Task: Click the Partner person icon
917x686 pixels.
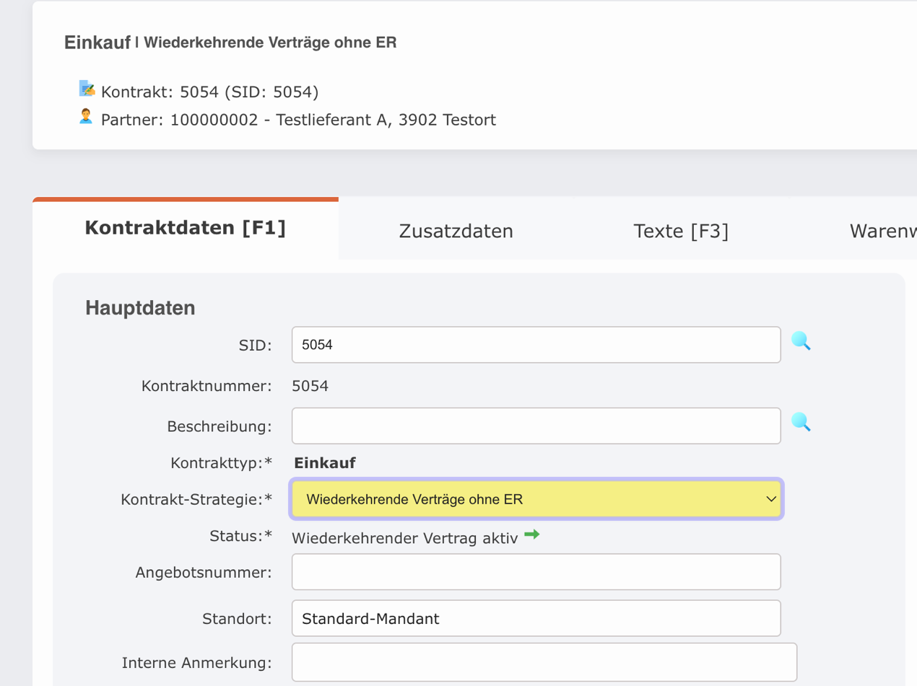Action: 86,118
